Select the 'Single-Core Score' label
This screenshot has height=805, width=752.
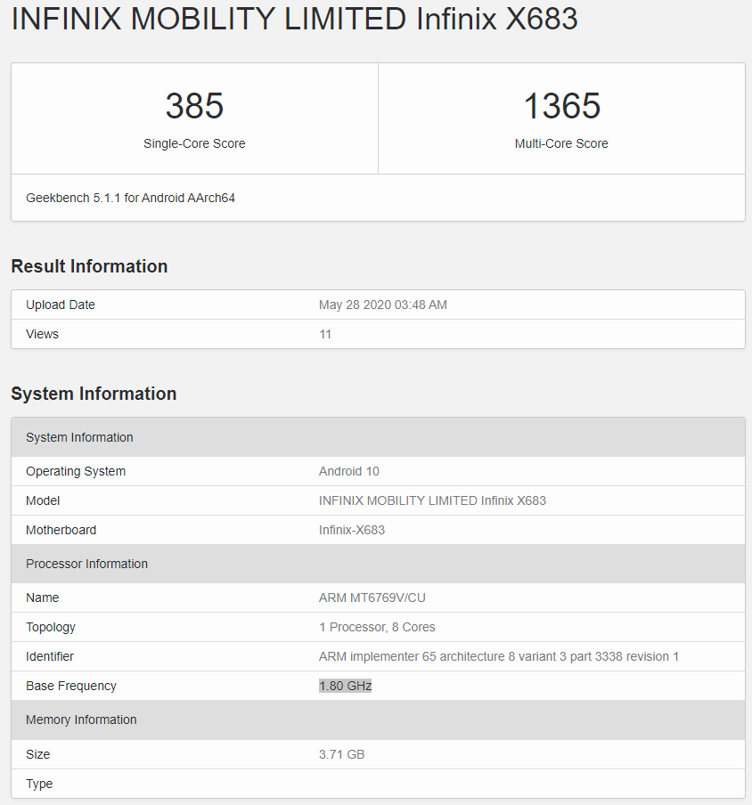pos(194,143)
